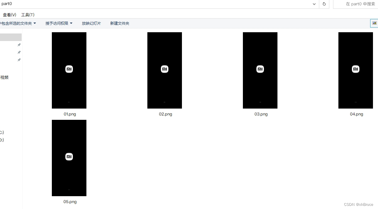
Task: Select the 视频 item in the navigation pane
Action: (4, 77)
